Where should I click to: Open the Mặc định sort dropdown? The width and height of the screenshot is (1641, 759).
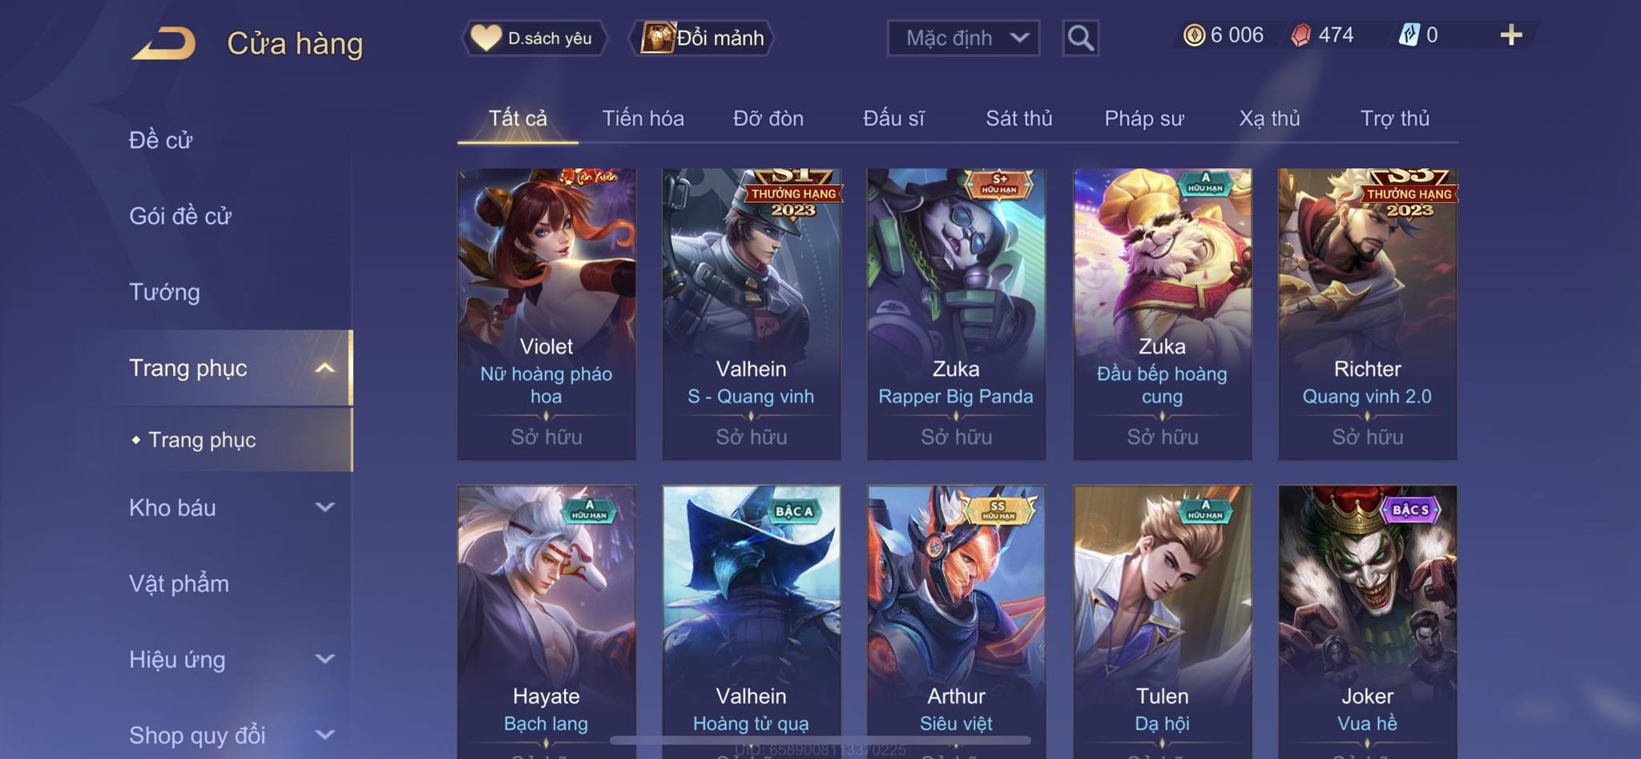(963, 38)
